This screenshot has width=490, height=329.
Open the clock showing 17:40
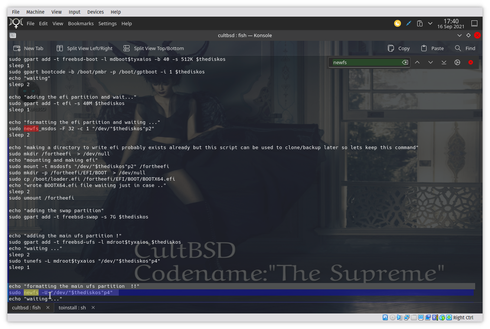click(x=451, y=23)
